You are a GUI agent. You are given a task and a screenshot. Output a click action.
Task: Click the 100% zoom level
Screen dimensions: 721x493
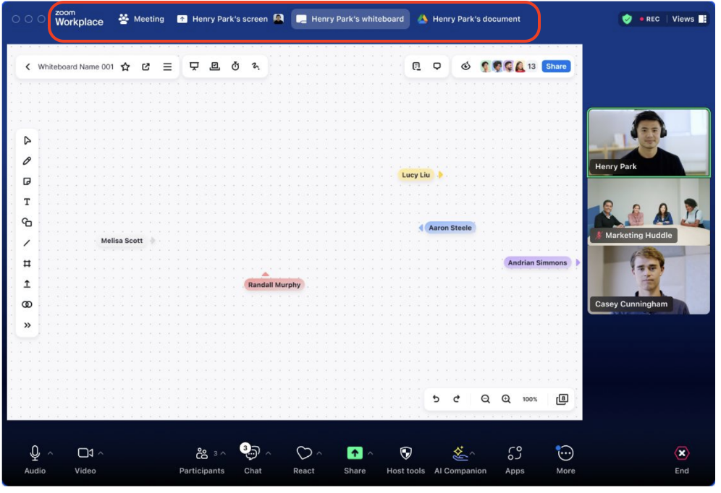(530, 399)
